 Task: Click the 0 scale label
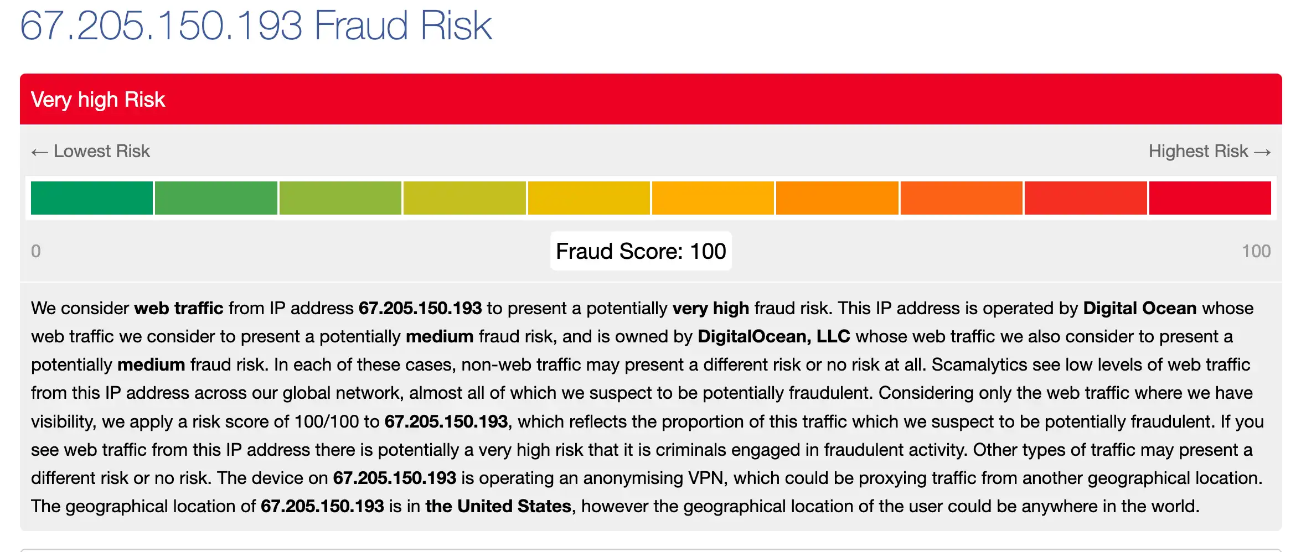point(36,251)
